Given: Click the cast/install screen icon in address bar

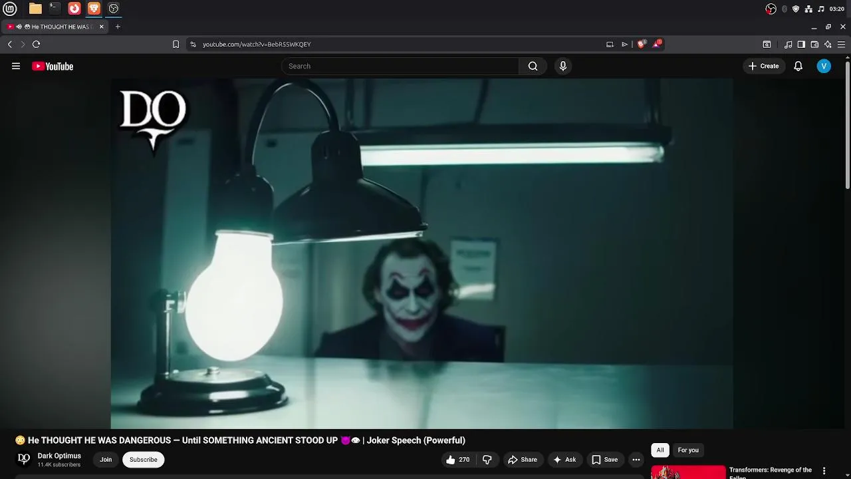Looking at the screenshot, I should coord(610,45).
